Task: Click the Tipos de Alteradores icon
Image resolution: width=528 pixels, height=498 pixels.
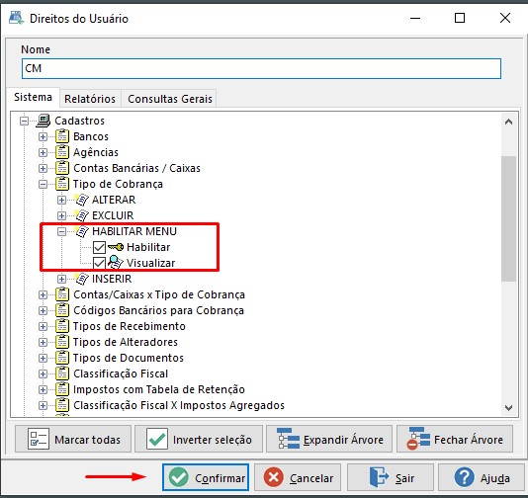Action: click(62, 342)
